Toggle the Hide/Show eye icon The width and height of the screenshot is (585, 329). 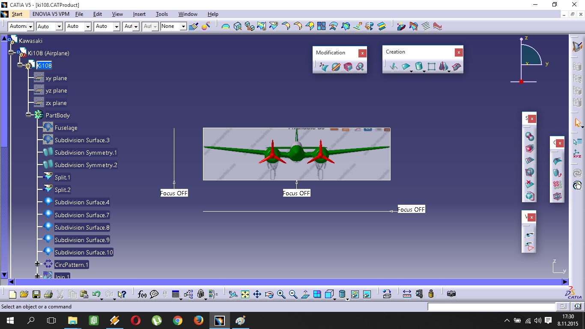click(529, 235)
